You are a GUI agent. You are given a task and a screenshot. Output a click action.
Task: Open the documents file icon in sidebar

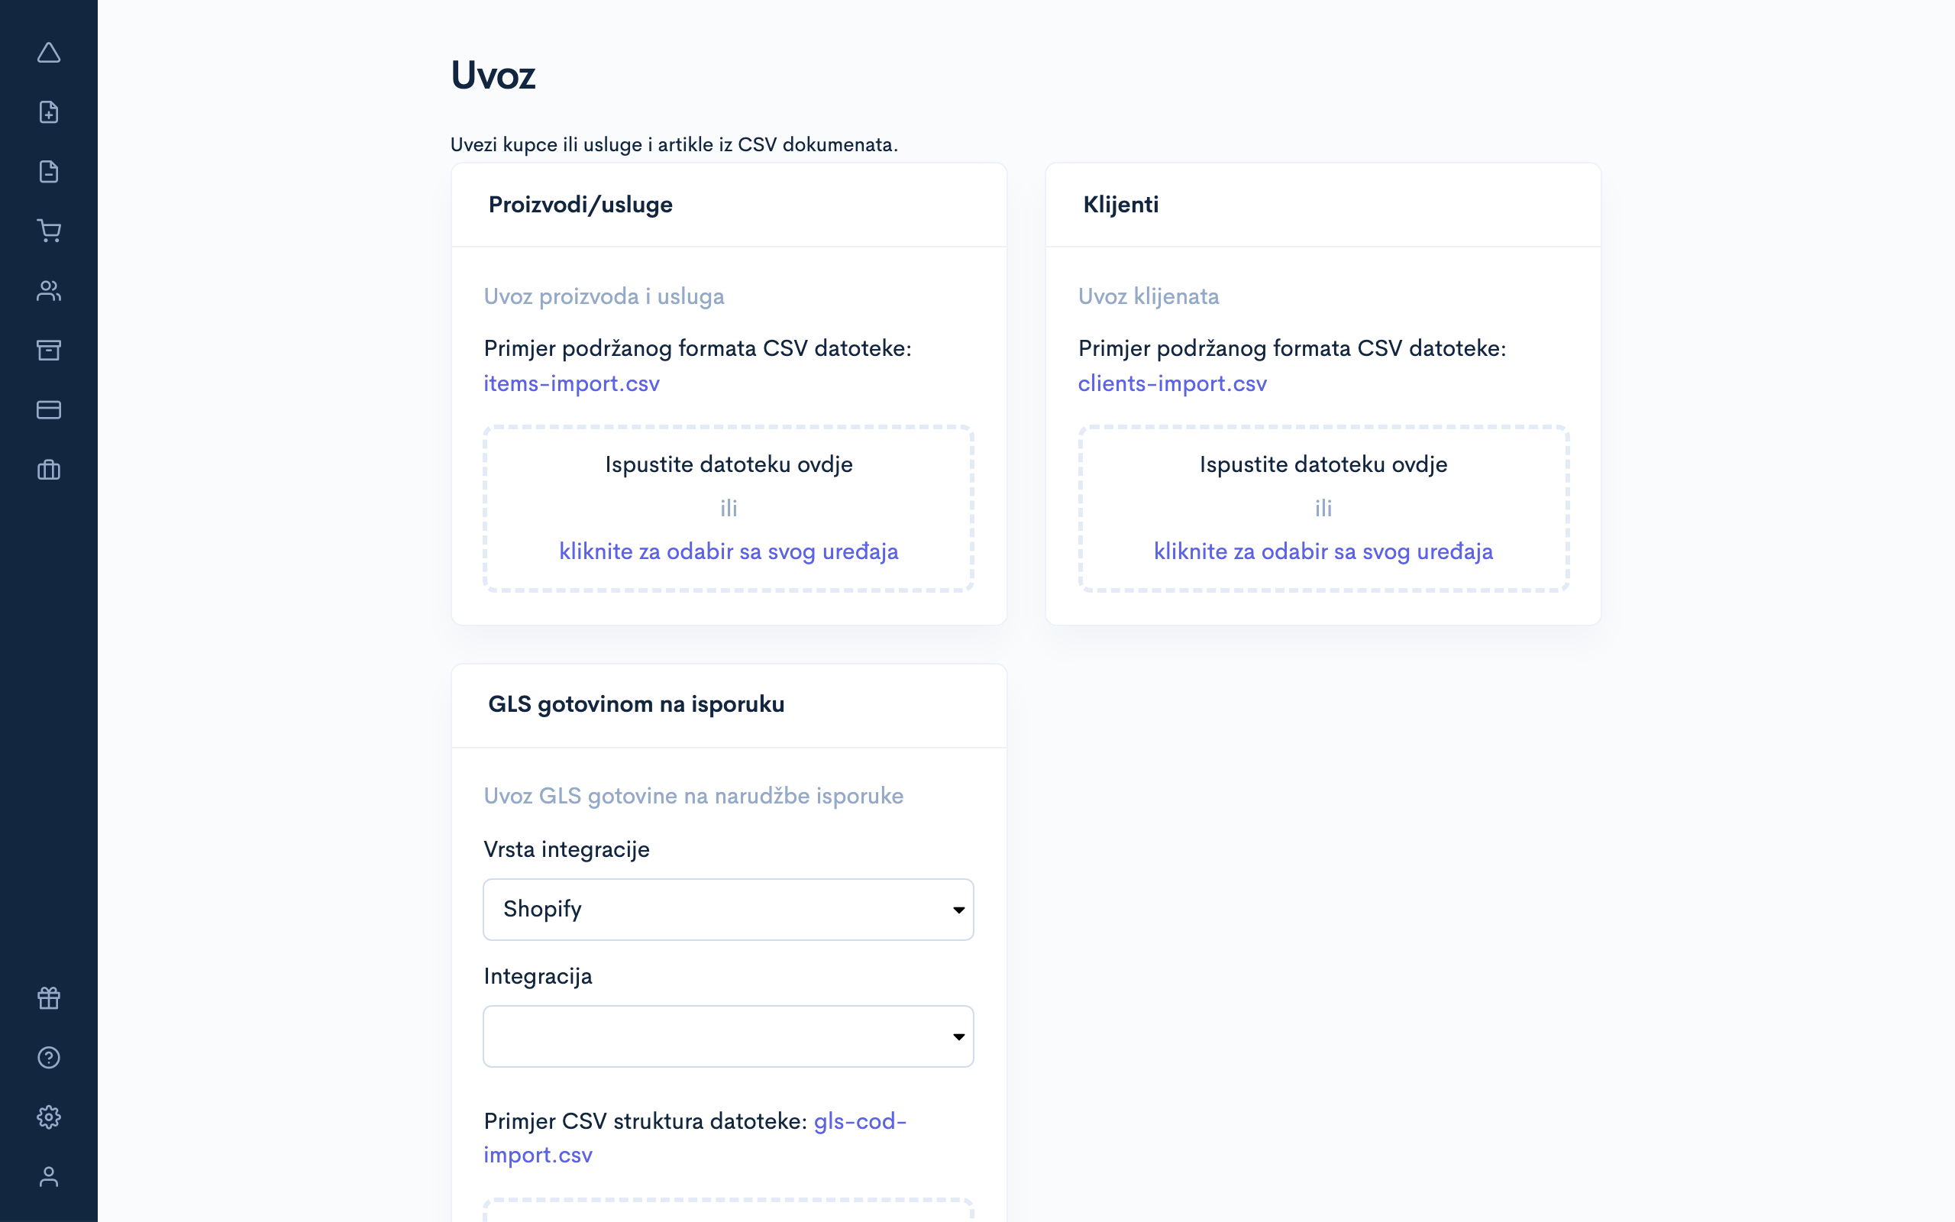48,171
